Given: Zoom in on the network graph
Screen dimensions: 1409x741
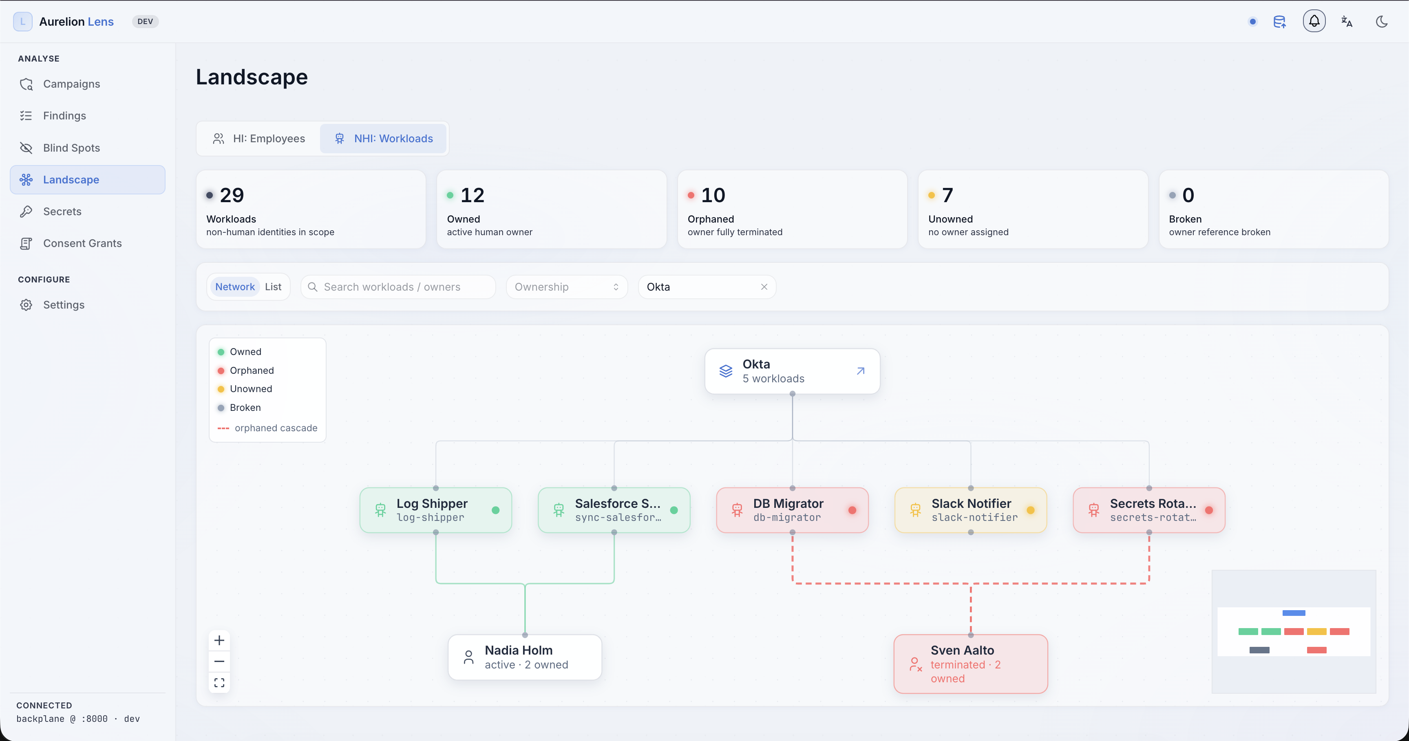Looking at the screenshot, I should pyautogui.click(x=219, y=640).
